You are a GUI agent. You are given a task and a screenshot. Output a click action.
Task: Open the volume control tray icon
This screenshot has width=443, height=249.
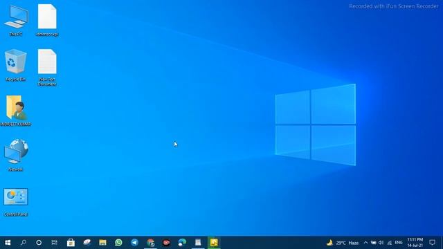pos(381,243)
